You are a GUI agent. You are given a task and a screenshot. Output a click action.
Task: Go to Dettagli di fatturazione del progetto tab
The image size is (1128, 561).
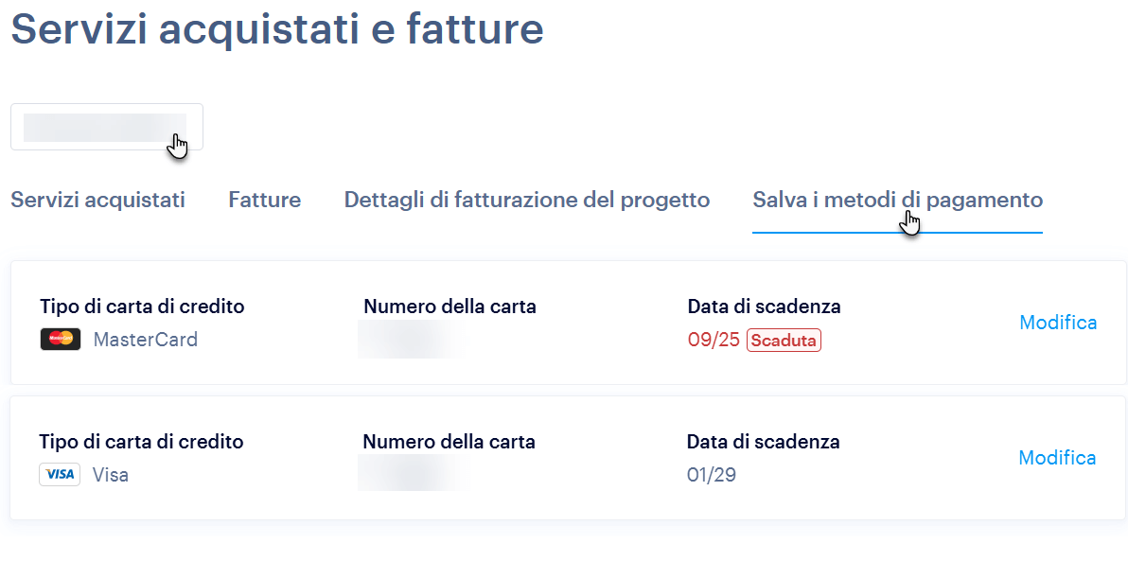tap(526, 200)
